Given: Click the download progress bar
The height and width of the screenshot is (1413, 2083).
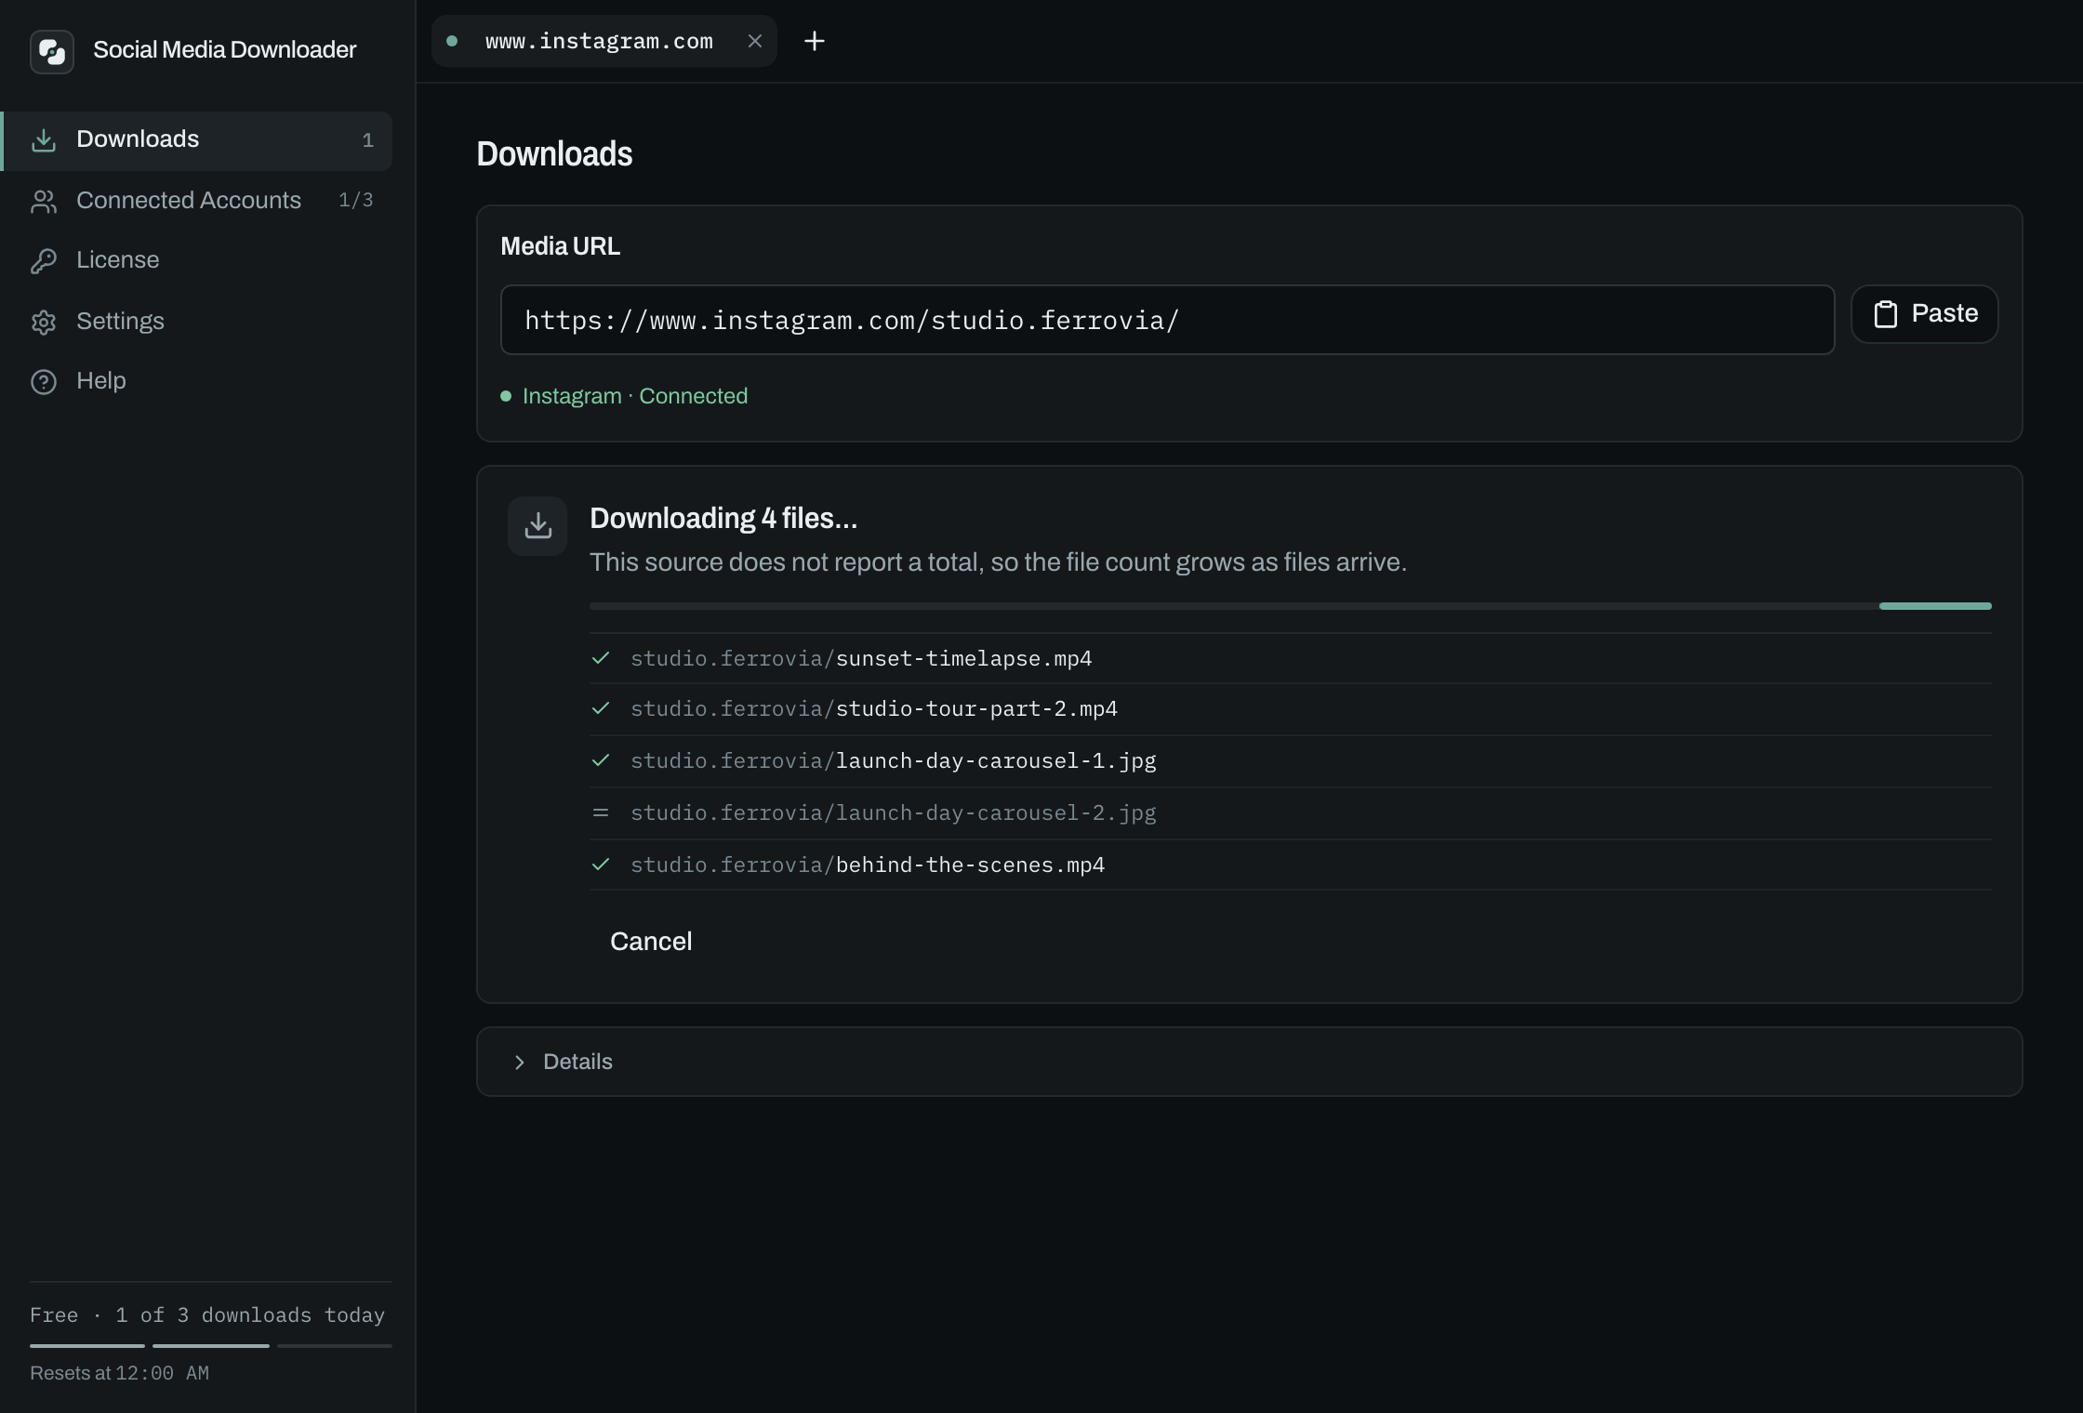Looking at the screenshot, I should 1291,606.
